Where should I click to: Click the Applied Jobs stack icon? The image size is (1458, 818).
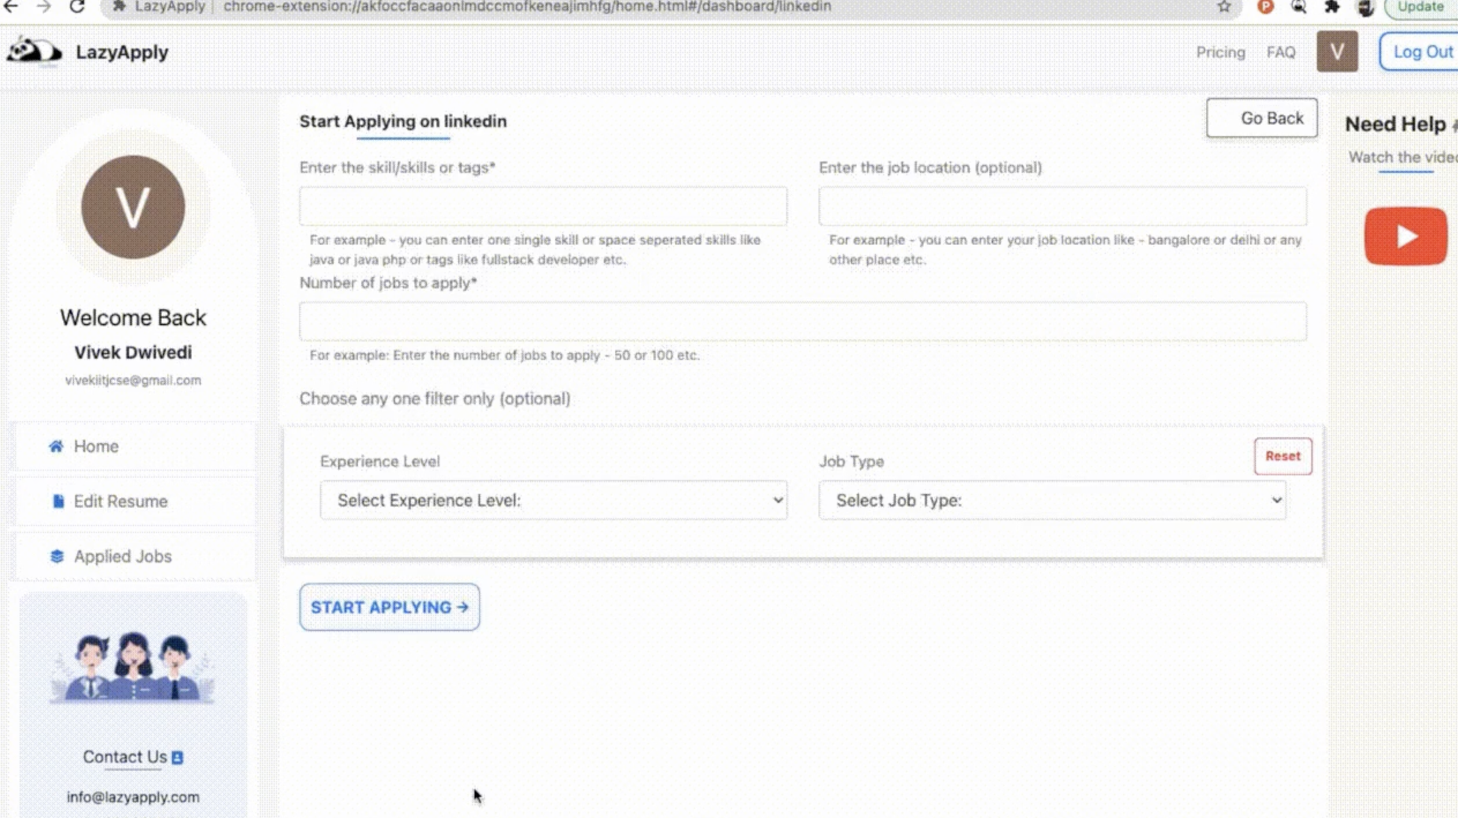57,556
